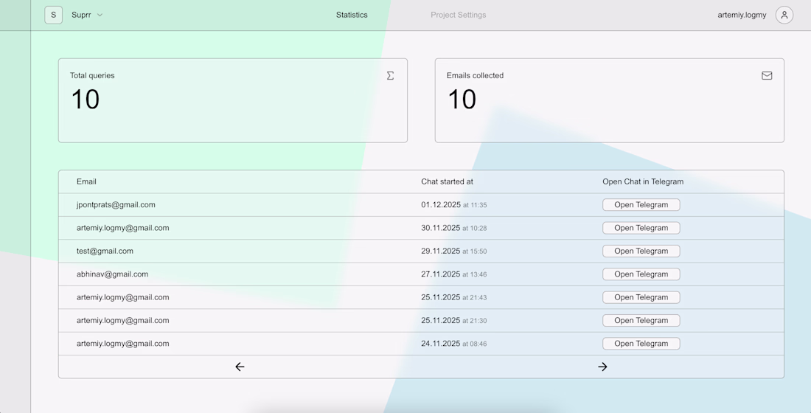811x413 pixels.
Task: Click the Emails collected label
Action: pyautogui.click(x=475, y=75)
